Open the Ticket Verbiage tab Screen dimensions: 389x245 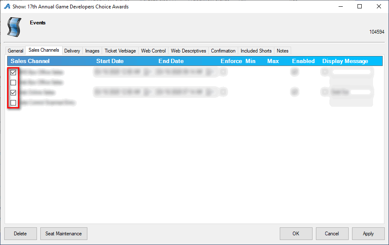[120, 50]
